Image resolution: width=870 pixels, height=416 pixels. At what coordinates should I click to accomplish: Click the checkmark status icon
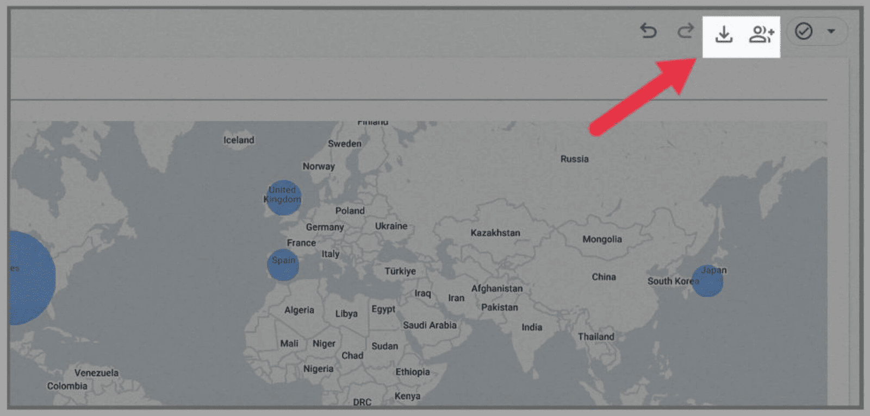[x=804, y=31]
